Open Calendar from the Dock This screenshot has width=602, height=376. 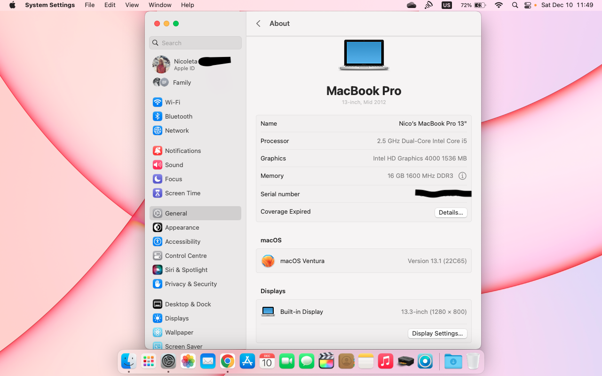[x=267, y=361]
